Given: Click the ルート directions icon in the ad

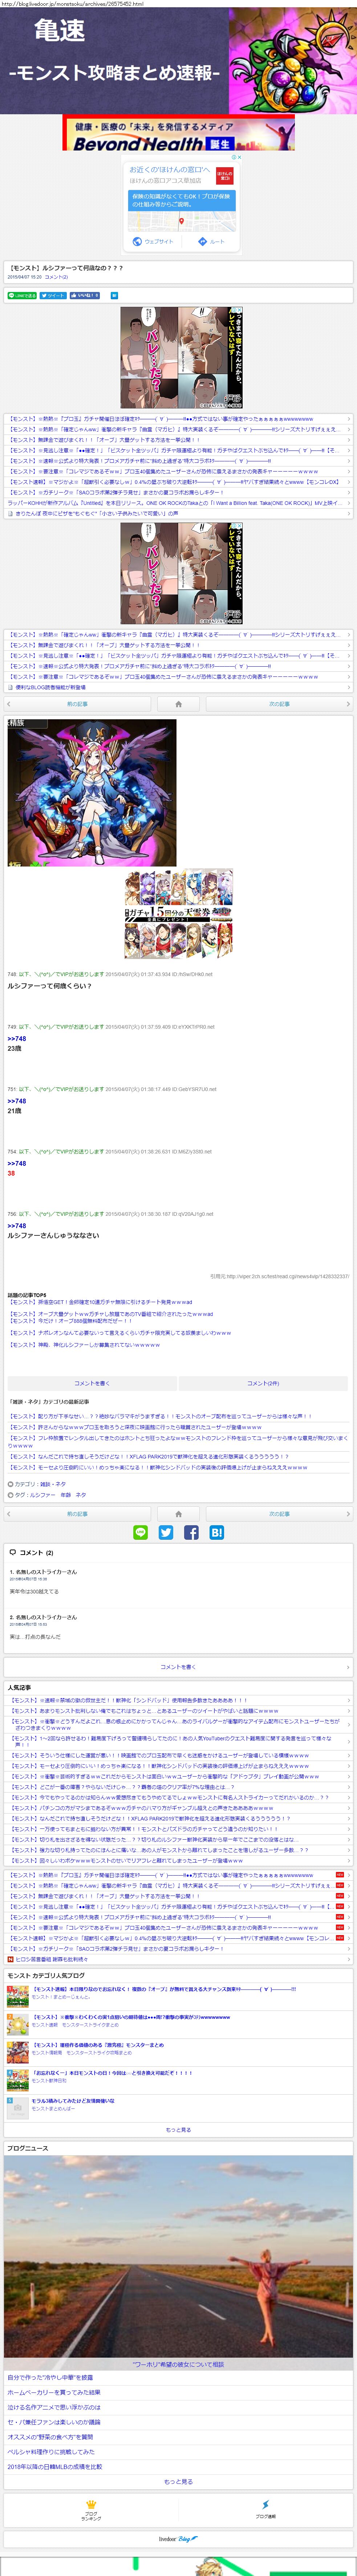Looking at the screenshot, I should tap(211, 241).
